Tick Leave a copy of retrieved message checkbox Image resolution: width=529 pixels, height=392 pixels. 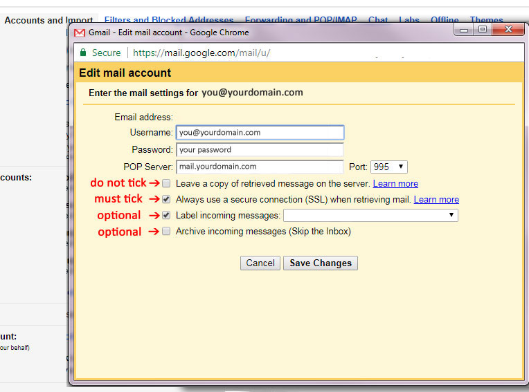[x=166, y=183]
